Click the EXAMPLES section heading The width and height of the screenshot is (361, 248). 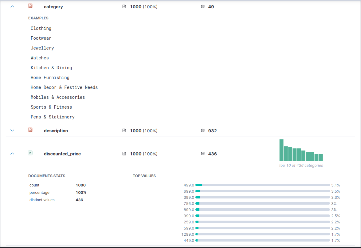[38, 18]
